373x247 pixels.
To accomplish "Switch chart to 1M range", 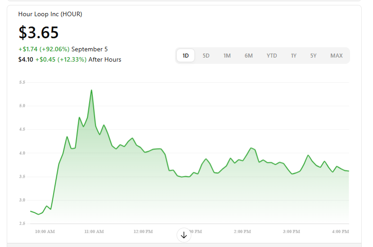I will coord(227,56).
